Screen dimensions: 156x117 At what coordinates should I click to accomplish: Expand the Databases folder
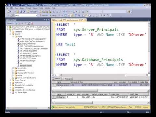point(10,32)
